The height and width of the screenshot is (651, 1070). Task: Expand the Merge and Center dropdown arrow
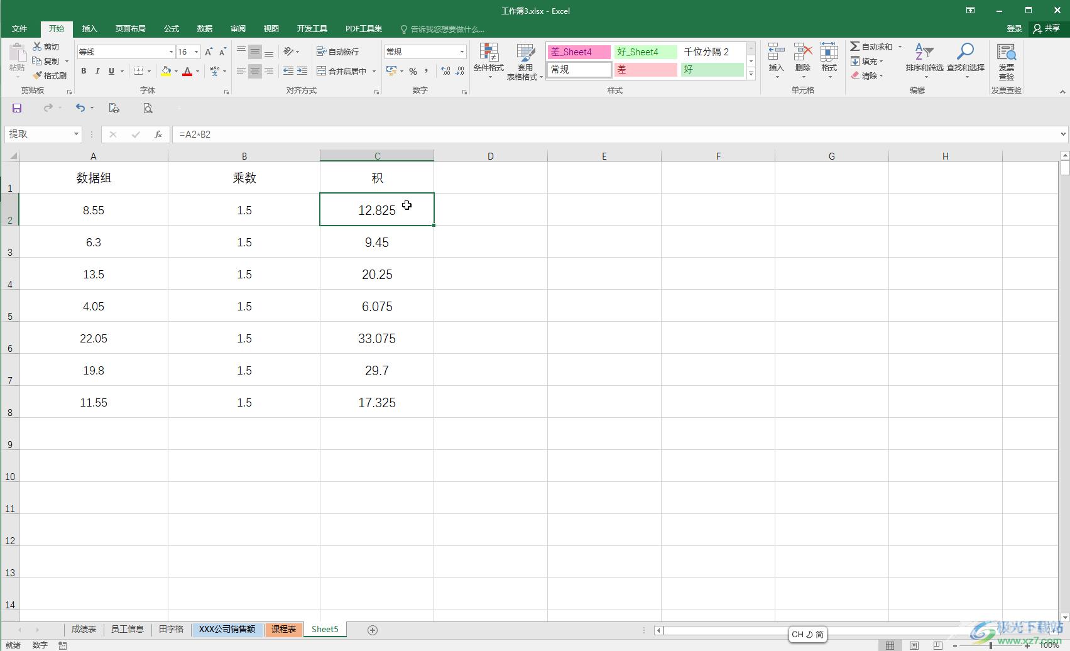coord(374,72)
